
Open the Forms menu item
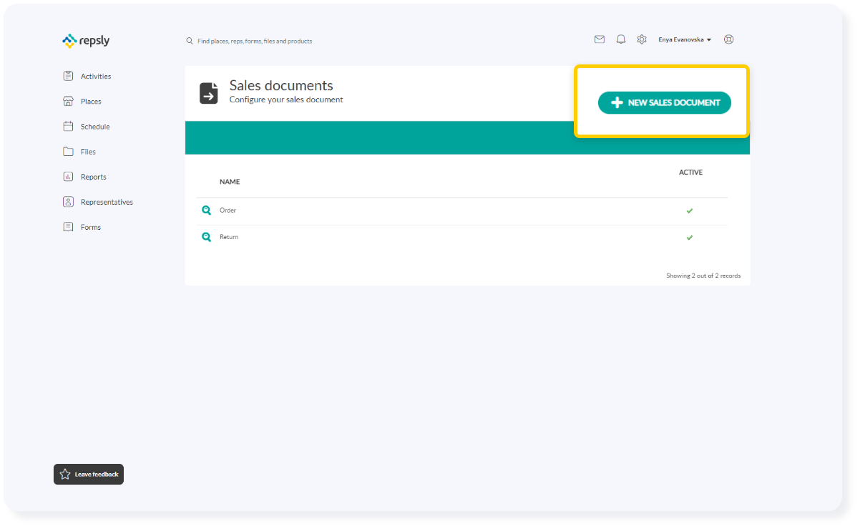(91, 228)
